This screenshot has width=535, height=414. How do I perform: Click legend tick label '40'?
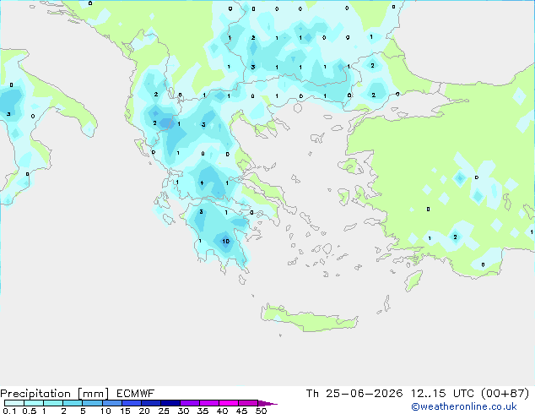pos(222,411)
